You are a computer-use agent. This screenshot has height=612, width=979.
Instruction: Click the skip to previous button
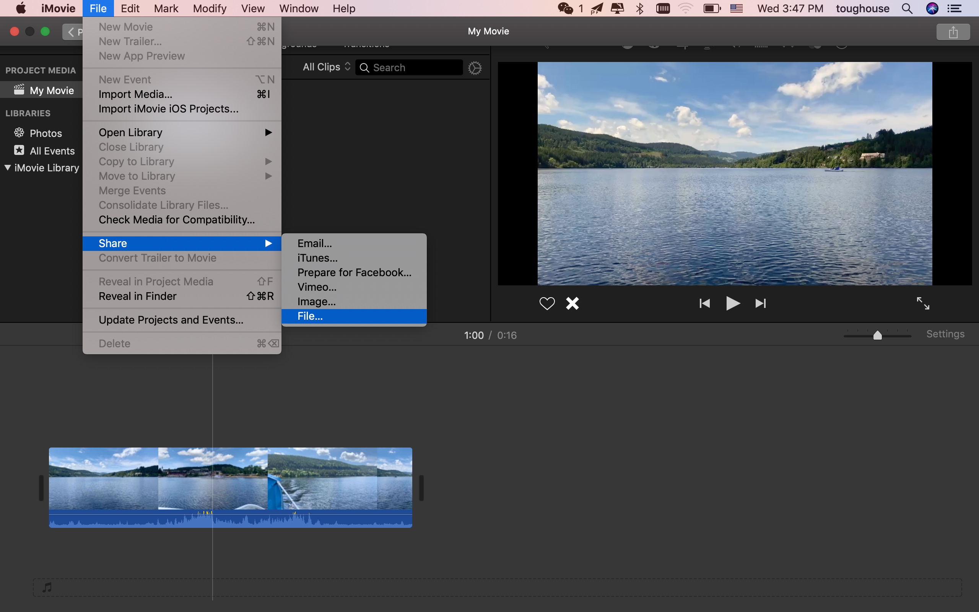coord(704,303)
